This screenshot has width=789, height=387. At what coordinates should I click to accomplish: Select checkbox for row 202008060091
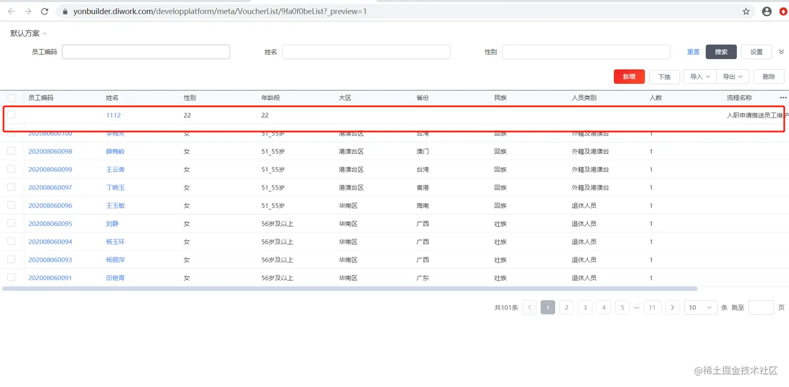click(x=11, y=278)
